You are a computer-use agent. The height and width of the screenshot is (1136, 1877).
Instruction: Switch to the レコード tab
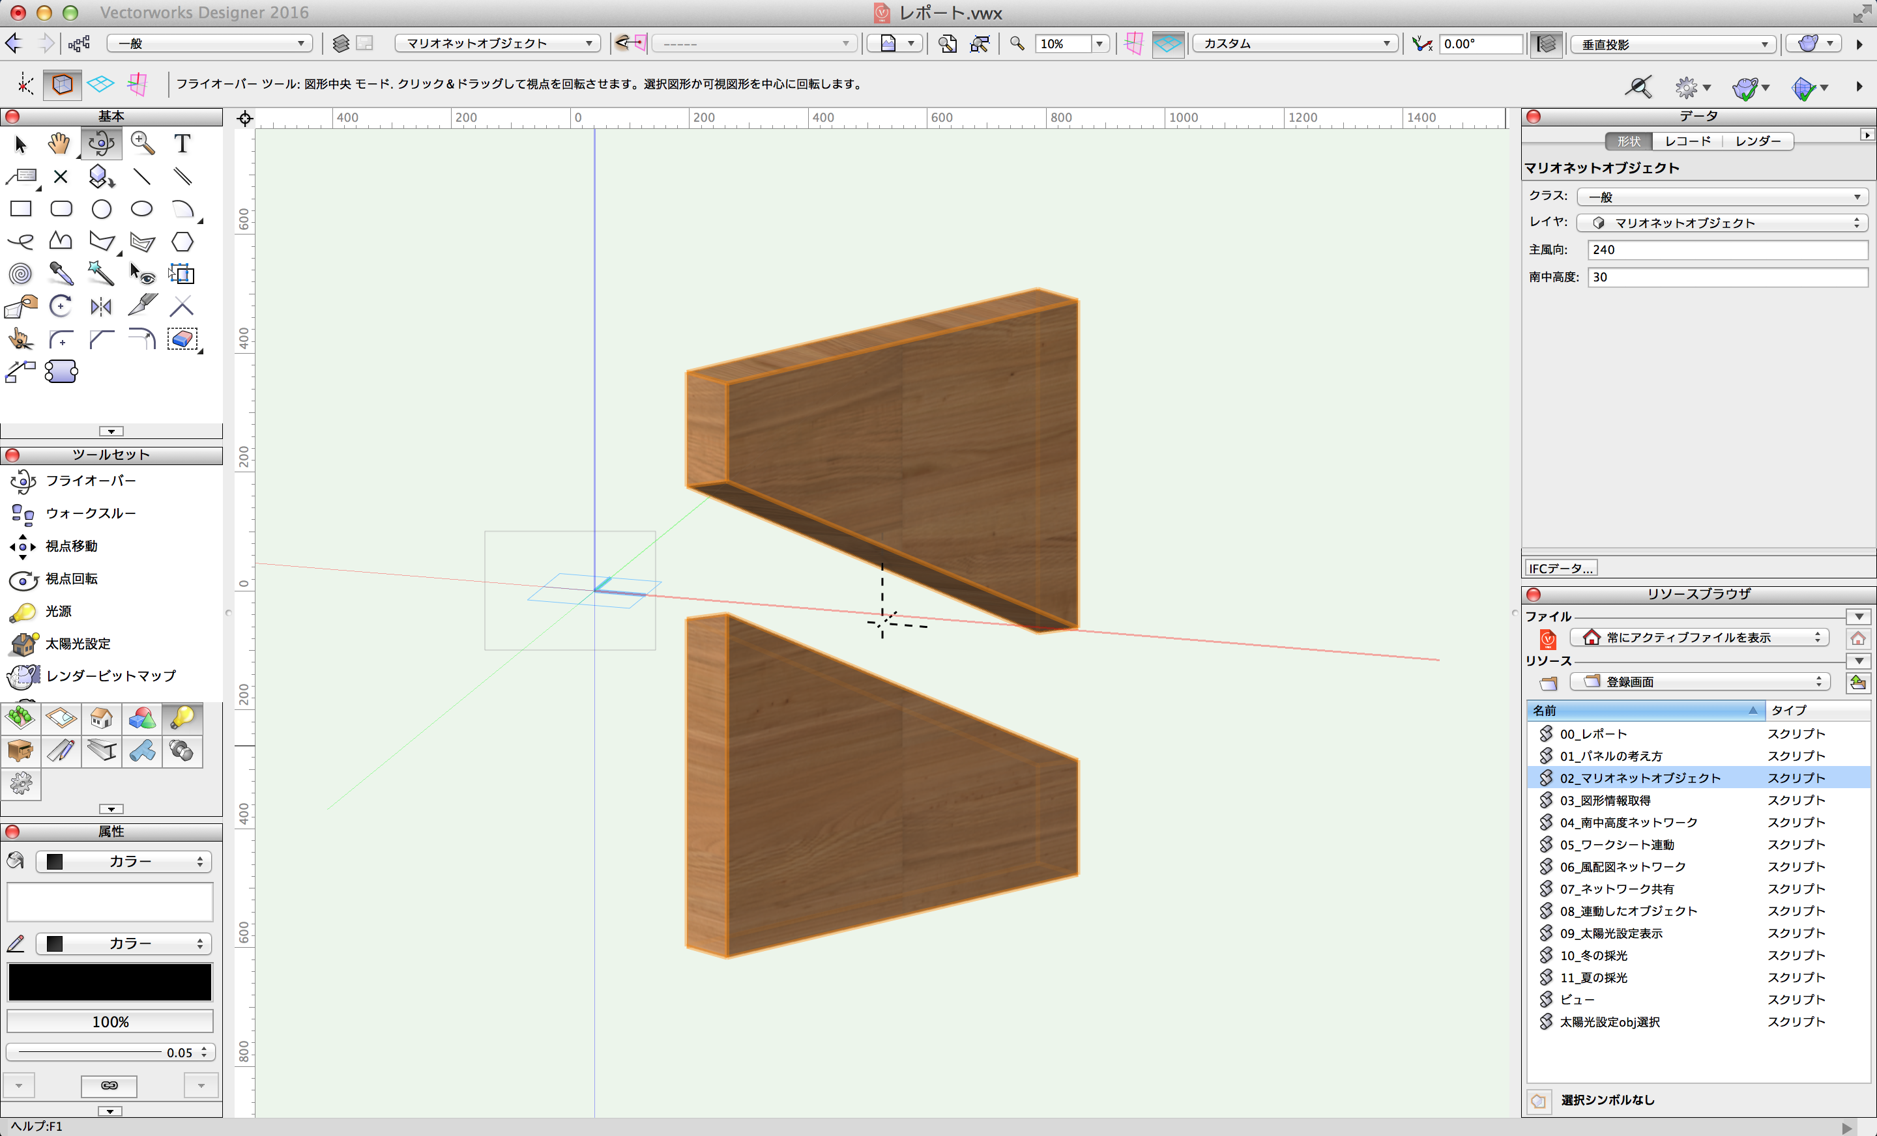click(1687, 141)
